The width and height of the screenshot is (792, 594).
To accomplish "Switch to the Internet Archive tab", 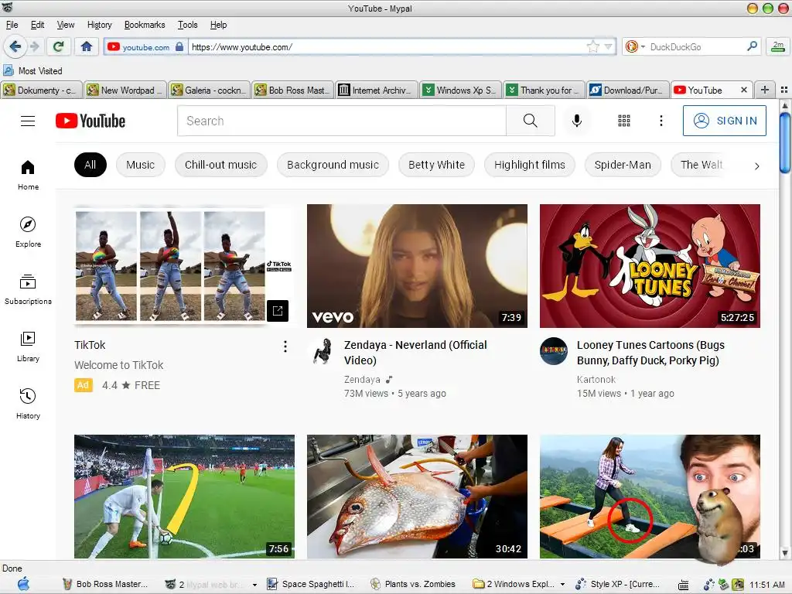I will click(x=377, y=90).
